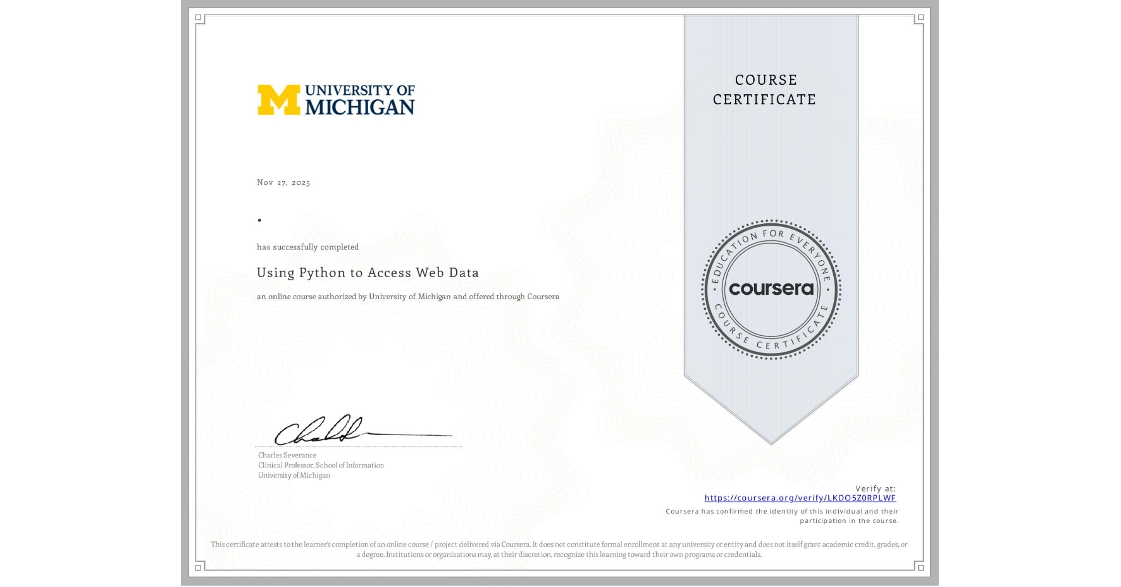Click the 'COURSE CERTIFICATE' ribbon heading
Image resolution: width=1121 pixels, height=587 pixels.
point(765,90)
